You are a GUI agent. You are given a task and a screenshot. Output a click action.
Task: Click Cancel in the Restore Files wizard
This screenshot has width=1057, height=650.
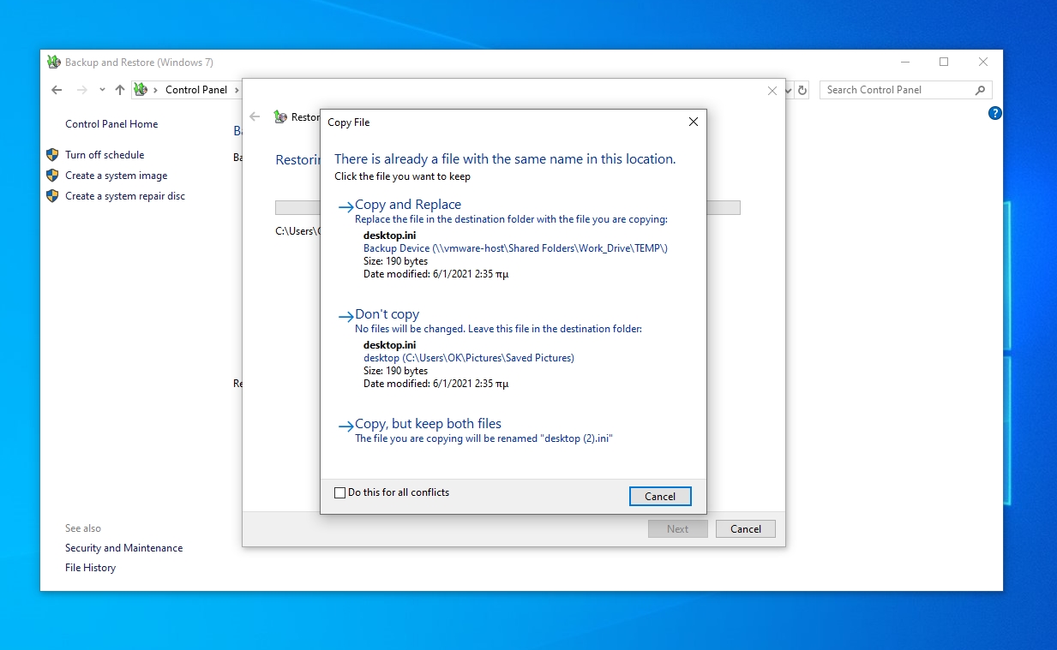[x=746, y=528]
